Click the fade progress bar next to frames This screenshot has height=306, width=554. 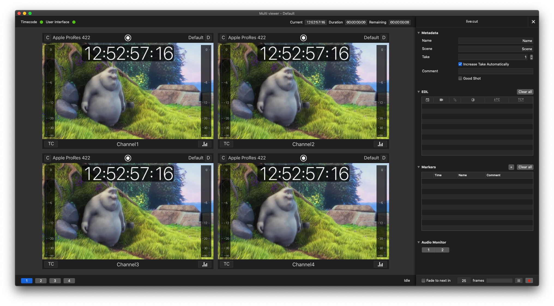(x=499, y=281)
